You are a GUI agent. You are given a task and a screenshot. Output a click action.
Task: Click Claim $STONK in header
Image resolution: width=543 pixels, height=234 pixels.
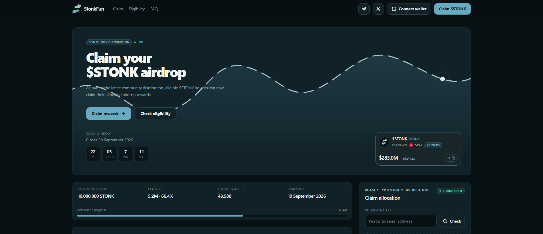click(x=452, y=9)
